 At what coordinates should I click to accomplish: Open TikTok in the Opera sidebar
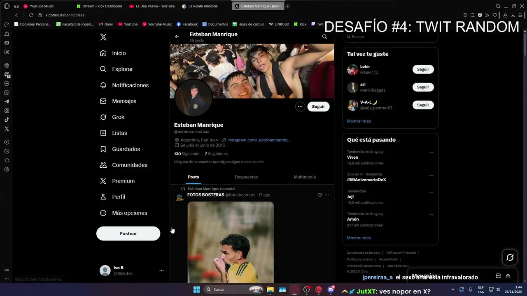7,120
